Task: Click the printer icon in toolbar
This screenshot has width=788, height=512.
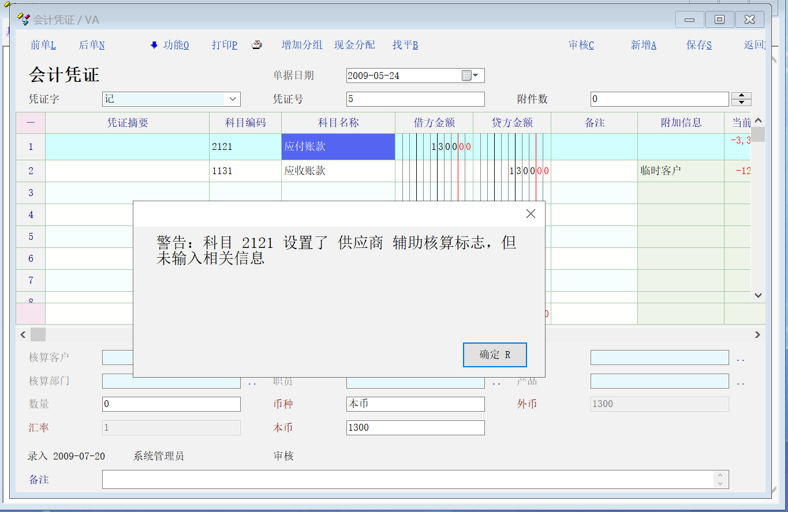Action: tap(257, 45)
